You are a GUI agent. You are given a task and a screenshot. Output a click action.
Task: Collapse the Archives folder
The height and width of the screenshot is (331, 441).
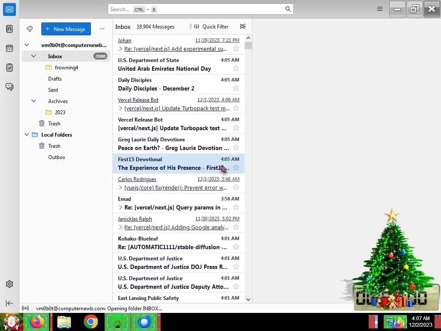pos(34,101)
